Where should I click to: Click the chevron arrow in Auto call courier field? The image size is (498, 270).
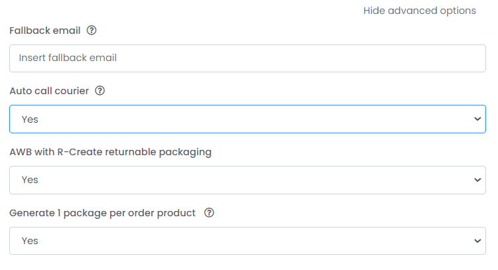pos(477,119)
